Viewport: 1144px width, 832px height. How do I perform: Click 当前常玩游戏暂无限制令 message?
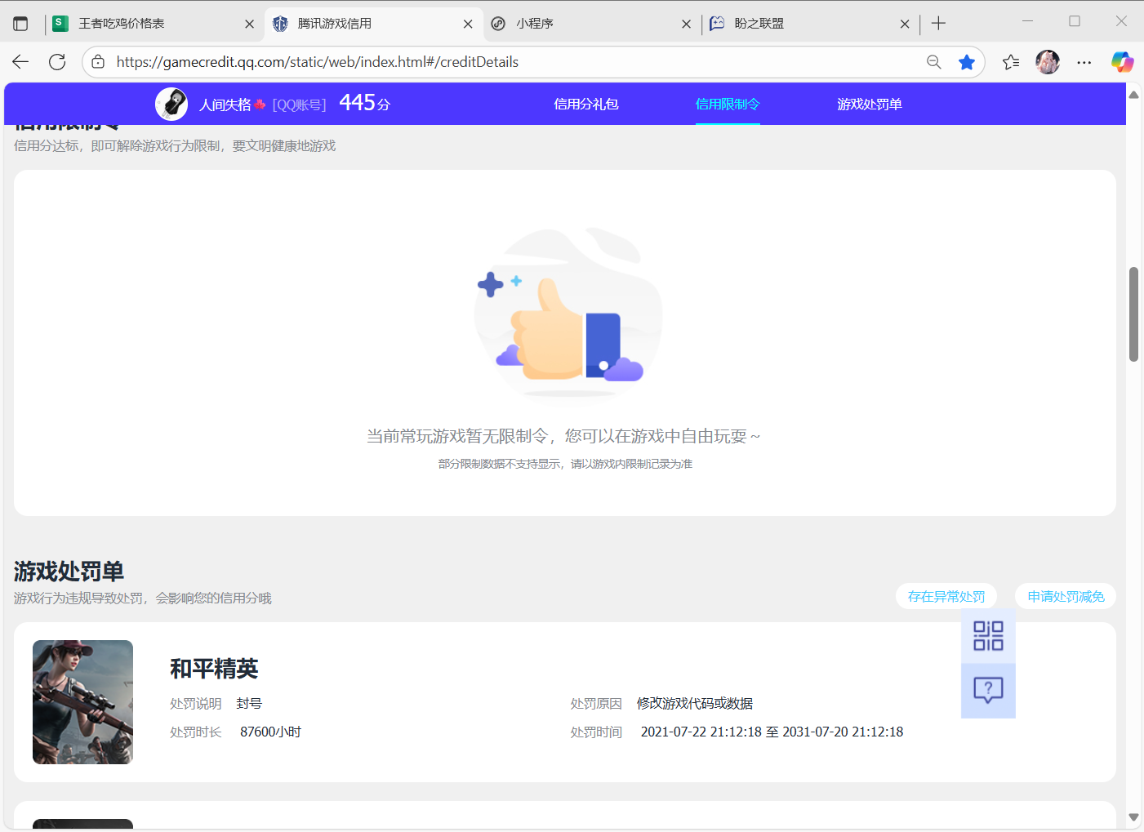563,437
